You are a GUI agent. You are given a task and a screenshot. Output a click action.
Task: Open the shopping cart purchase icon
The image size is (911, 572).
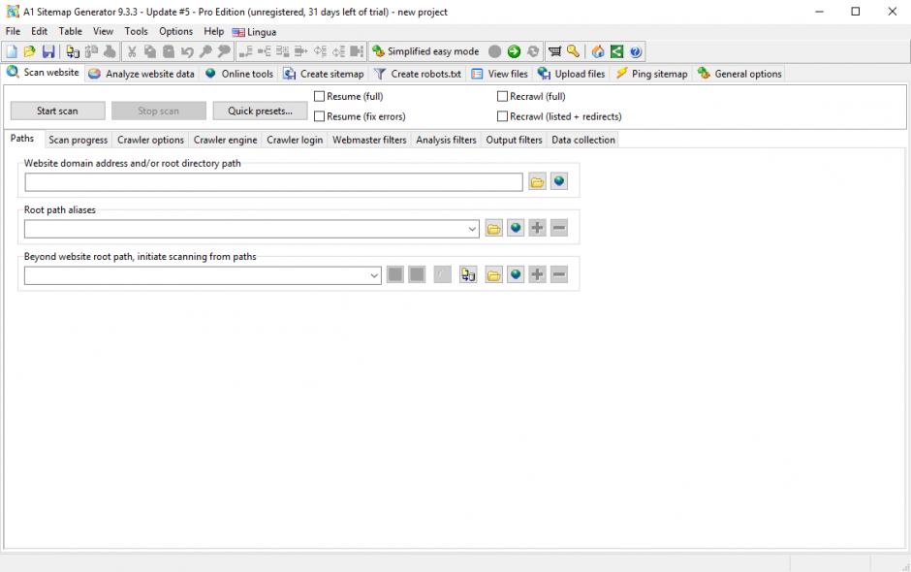coord(555,51)
